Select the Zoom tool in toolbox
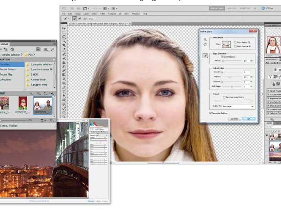 [x=64, y=117]
